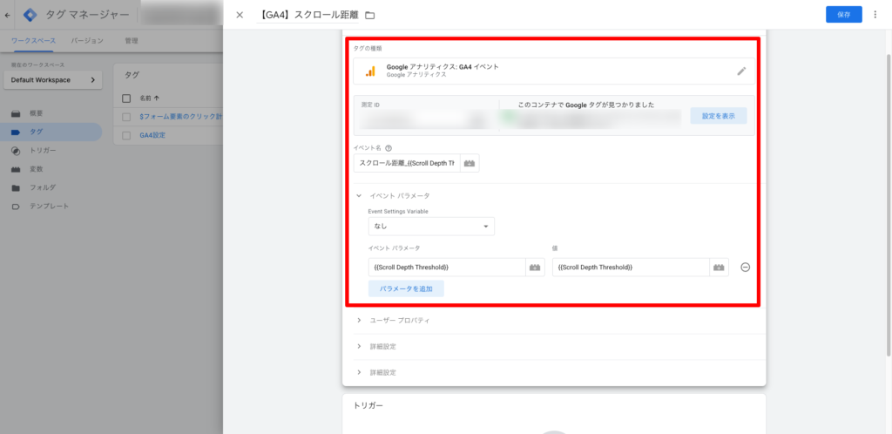Viewport: 892px width, 434px height.
Task: Open the three-dot more options menu
Action: 875,15
